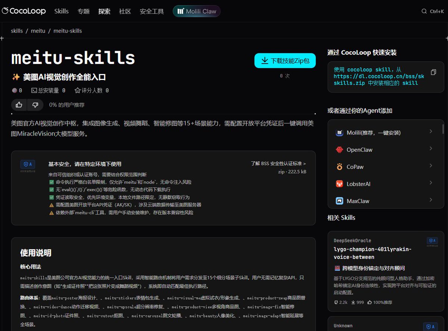Click the sparkle icon beside 美图AI视觉创作全能入口
This screenshot has width=448, height=331.
click(x=16, y=77)
